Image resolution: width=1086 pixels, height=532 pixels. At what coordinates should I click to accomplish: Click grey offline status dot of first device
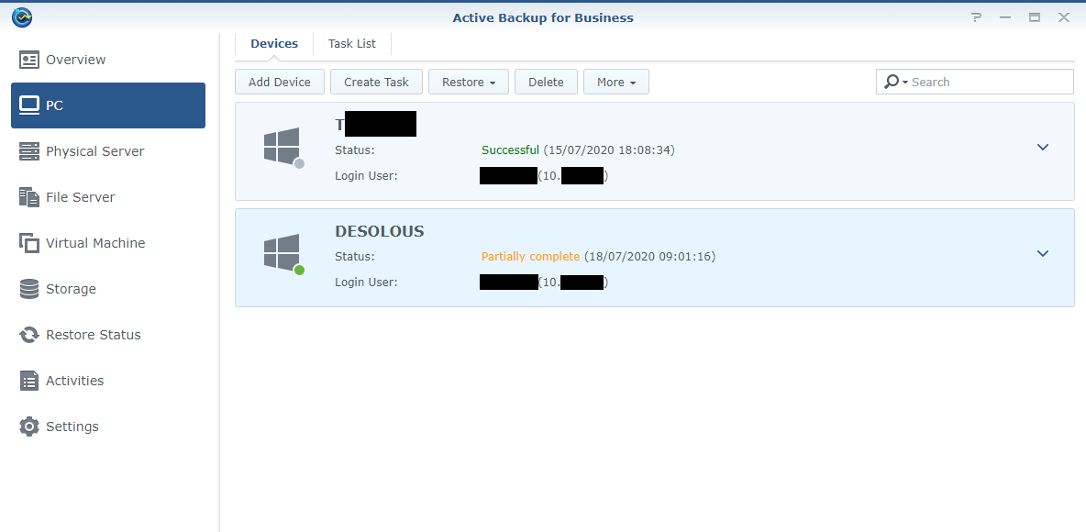(299, 163)
